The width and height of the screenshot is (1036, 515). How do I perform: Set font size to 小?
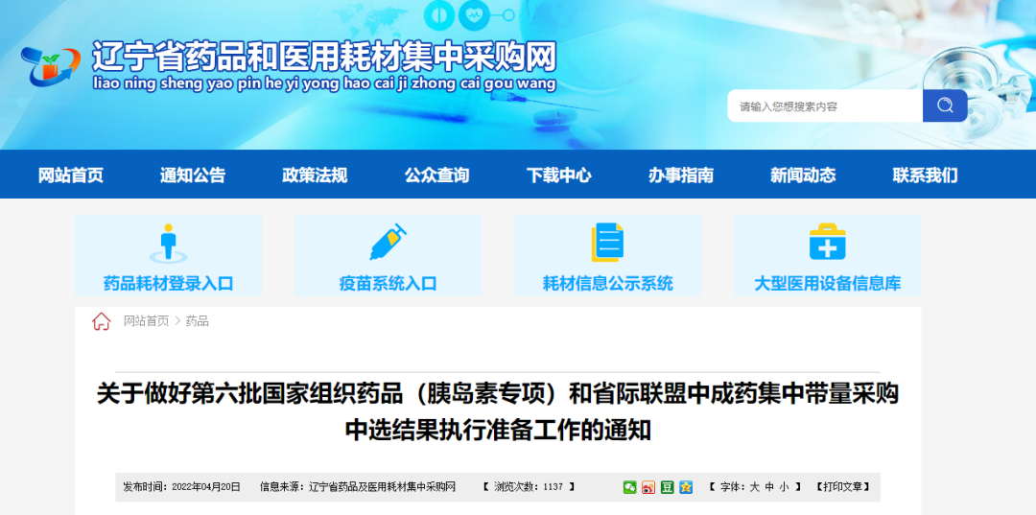click(783, 487)
